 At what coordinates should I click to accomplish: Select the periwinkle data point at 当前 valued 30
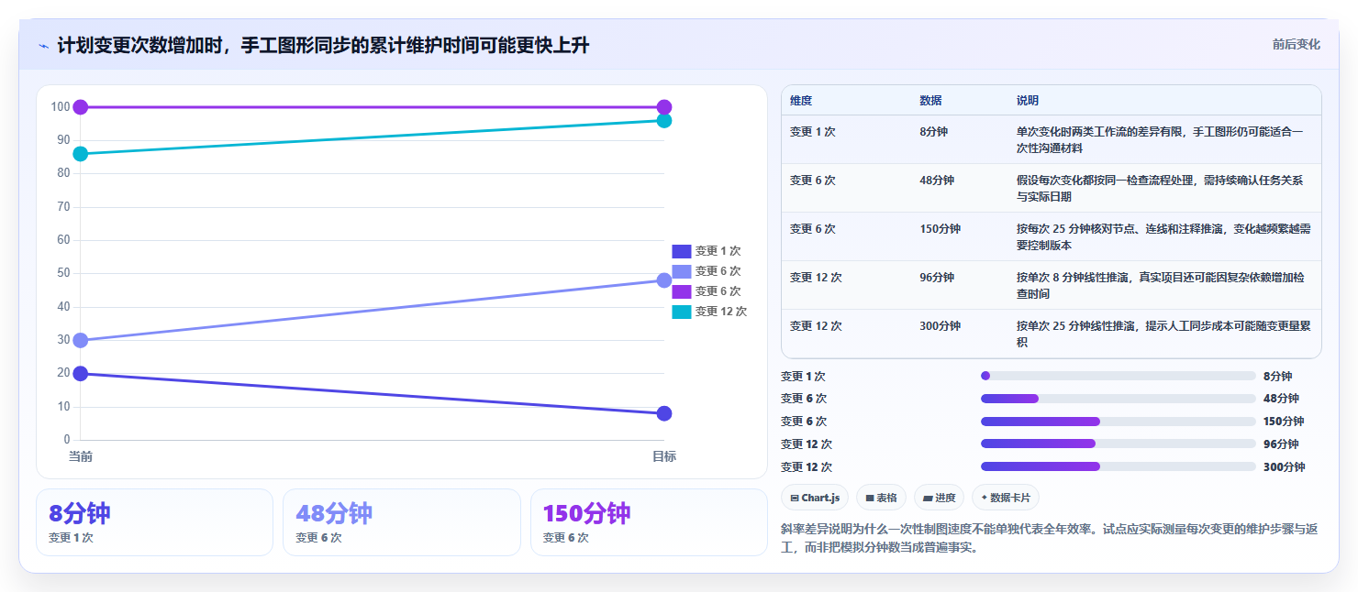tap(81, 340)
